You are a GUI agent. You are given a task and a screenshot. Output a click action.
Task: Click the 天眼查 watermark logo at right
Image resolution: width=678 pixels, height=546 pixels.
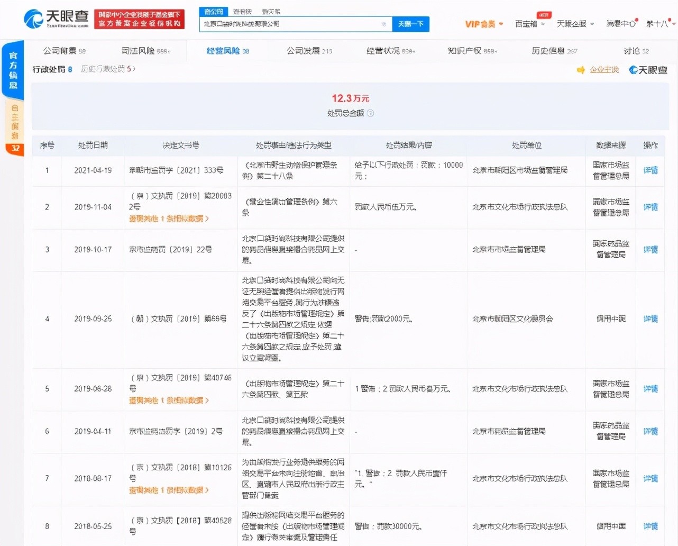click(x=648, y=70)
